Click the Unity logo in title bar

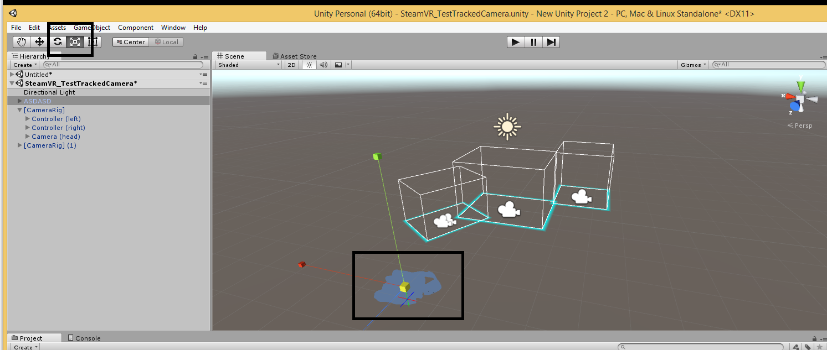(13, 13)
